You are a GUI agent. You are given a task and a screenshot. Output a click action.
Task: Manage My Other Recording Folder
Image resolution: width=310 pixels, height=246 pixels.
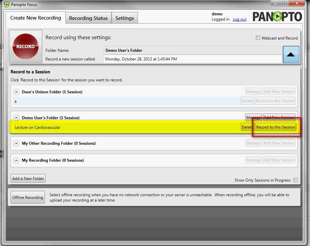254,143
